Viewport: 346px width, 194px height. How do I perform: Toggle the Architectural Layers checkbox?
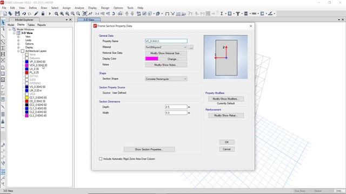pyautogui.click(x=23, y=51)
